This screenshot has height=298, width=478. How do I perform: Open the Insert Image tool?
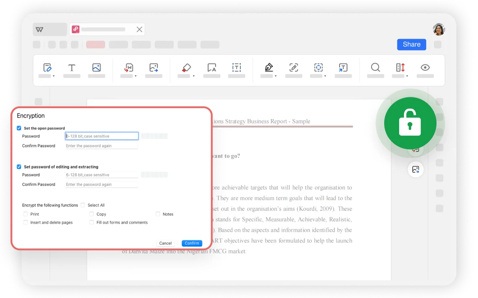[96, 68]
